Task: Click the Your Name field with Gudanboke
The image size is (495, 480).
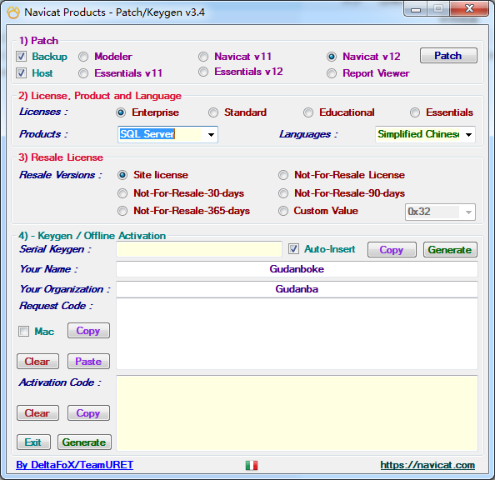Action: (297, 269)
